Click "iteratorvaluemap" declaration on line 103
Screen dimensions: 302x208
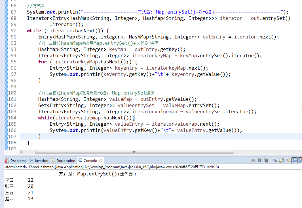click(155, 111)
